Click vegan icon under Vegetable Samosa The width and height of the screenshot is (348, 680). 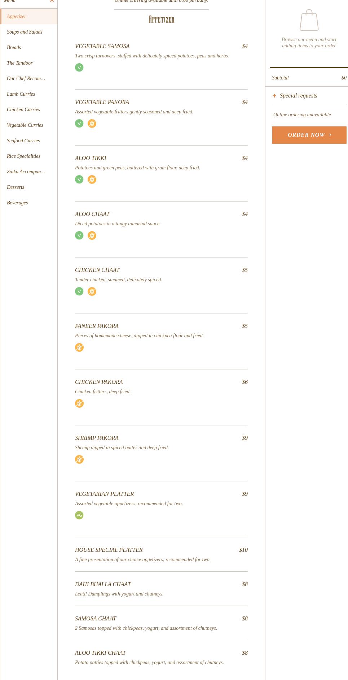79,68
